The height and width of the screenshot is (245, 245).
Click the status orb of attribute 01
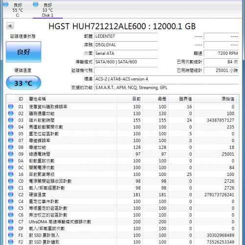(x=11, y=107)
